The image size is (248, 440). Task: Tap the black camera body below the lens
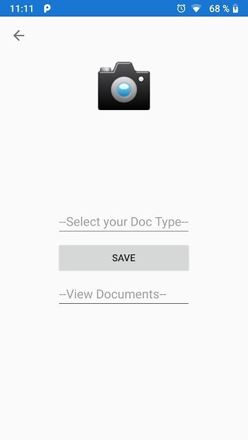coord(124,104)
